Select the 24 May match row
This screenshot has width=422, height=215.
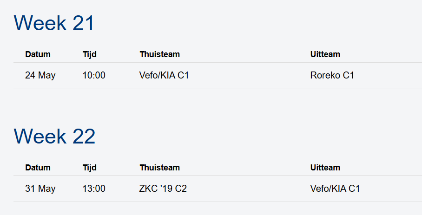218,76
